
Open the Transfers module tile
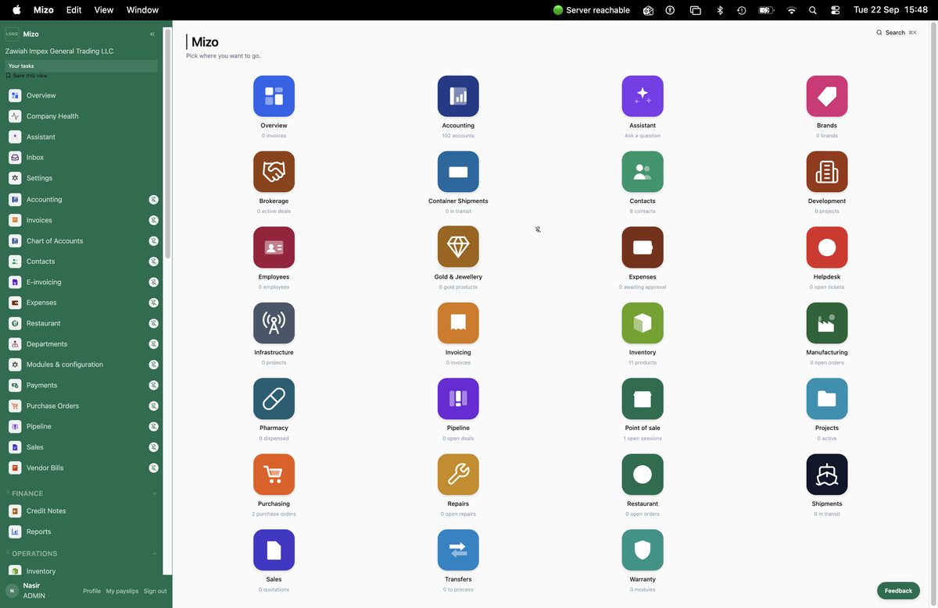coord(458,550)
